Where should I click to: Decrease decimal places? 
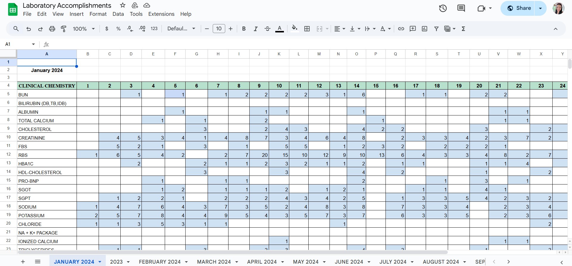[130, 29]
